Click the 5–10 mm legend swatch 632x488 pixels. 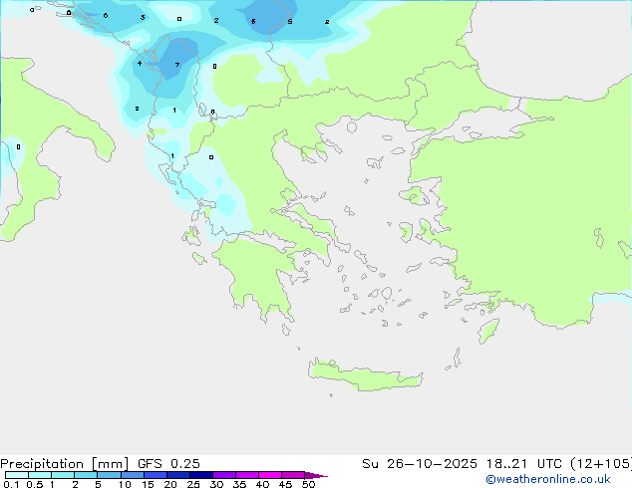click(x=109, y=475)
